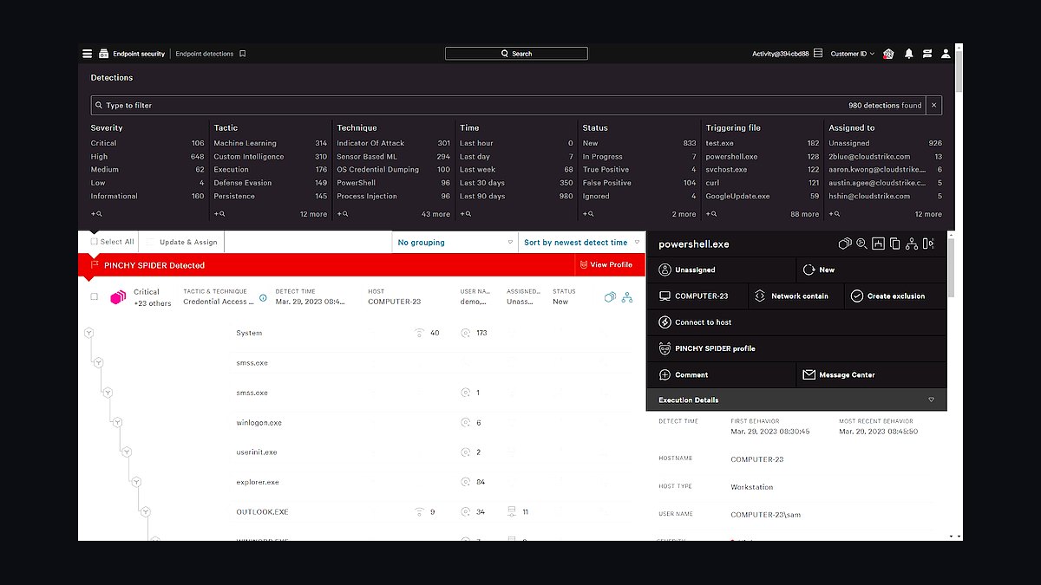Open the Customer ID dropdown
The height and width of the screenshot is (585, 1041).
[x=853, y=54]
